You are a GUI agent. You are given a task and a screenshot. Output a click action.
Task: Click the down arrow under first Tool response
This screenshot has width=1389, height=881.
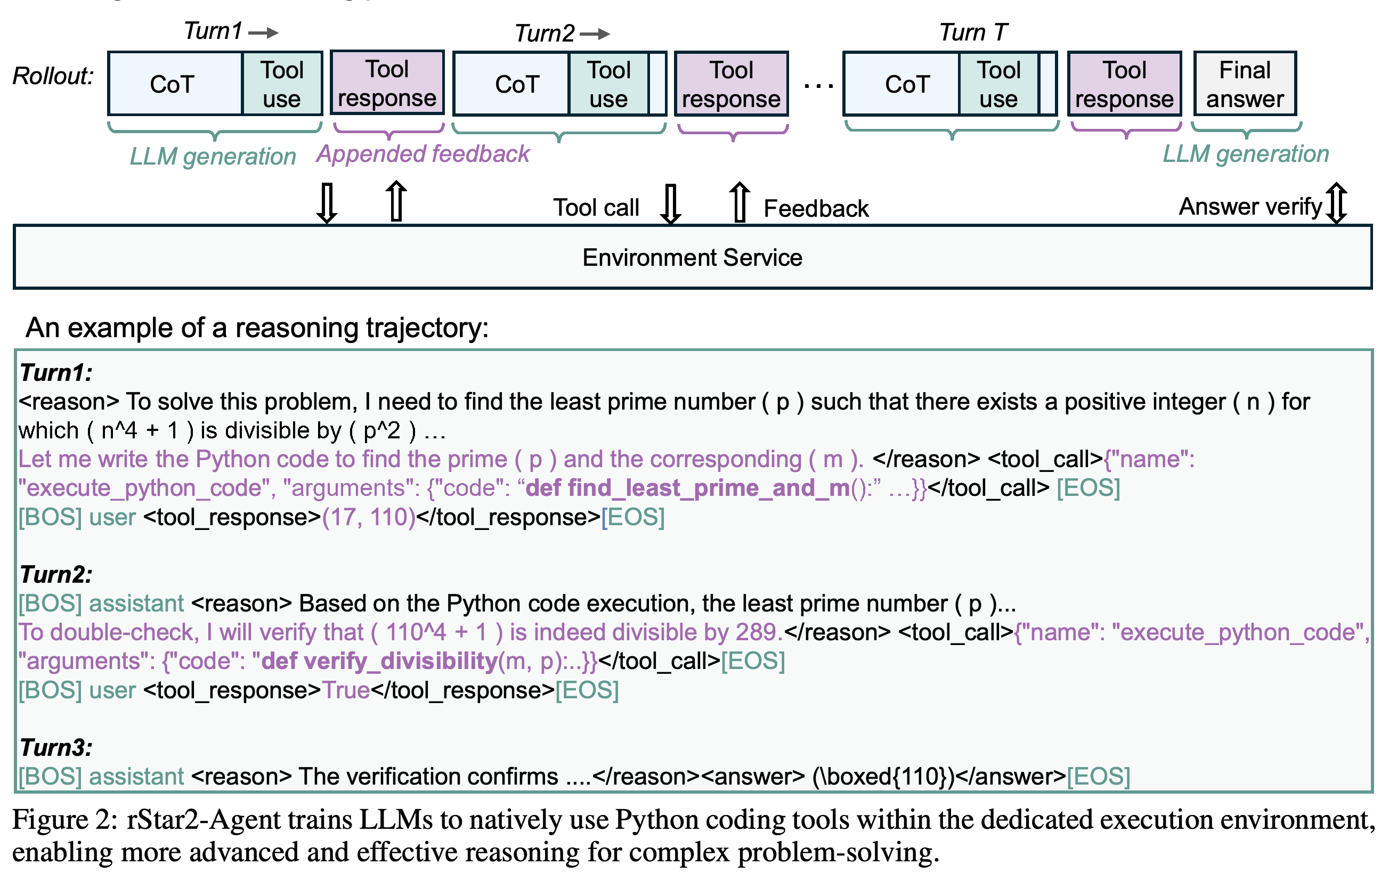pos(327,203)
